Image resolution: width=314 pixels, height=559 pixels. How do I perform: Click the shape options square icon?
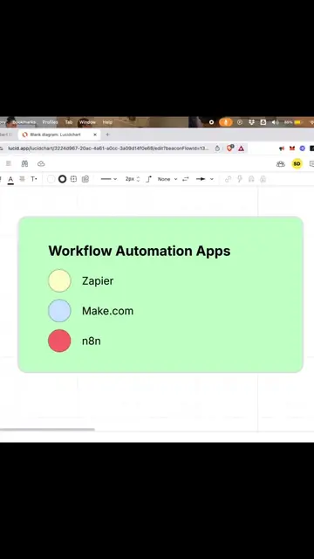coord(73,179)
